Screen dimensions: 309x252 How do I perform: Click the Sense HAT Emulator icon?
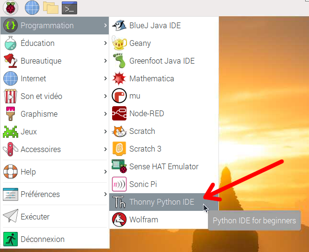[x=119, y=166]
